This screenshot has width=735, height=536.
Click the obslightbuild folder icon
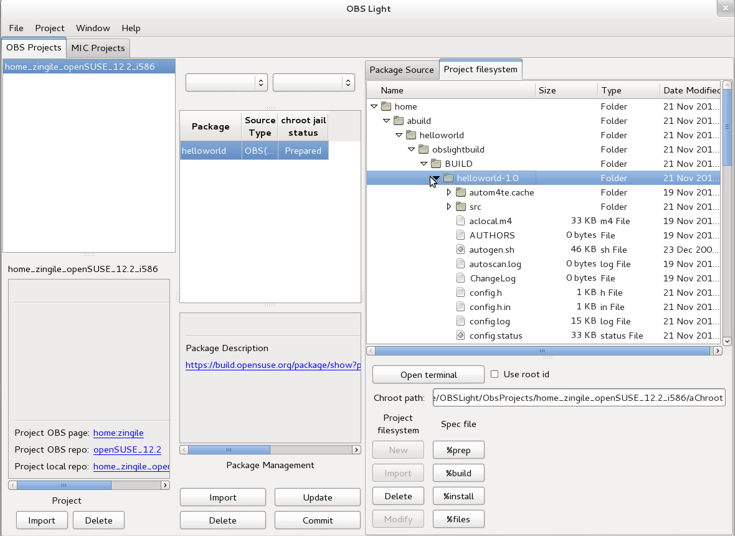coord(423,149)
